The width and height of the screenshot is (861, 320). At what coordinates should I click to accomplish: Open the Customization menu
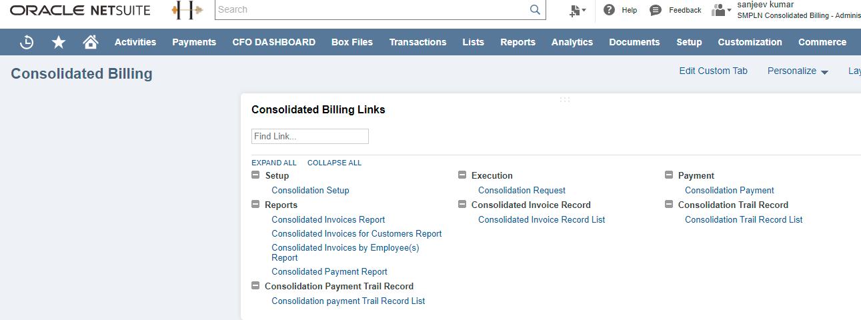pos(750,42)
